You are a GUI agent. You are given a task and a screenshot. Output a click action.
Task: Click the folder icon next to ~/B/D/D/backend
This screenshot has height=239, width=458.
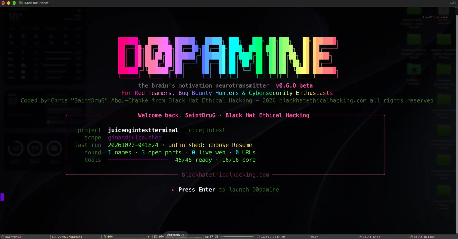[x=54, y=237]
